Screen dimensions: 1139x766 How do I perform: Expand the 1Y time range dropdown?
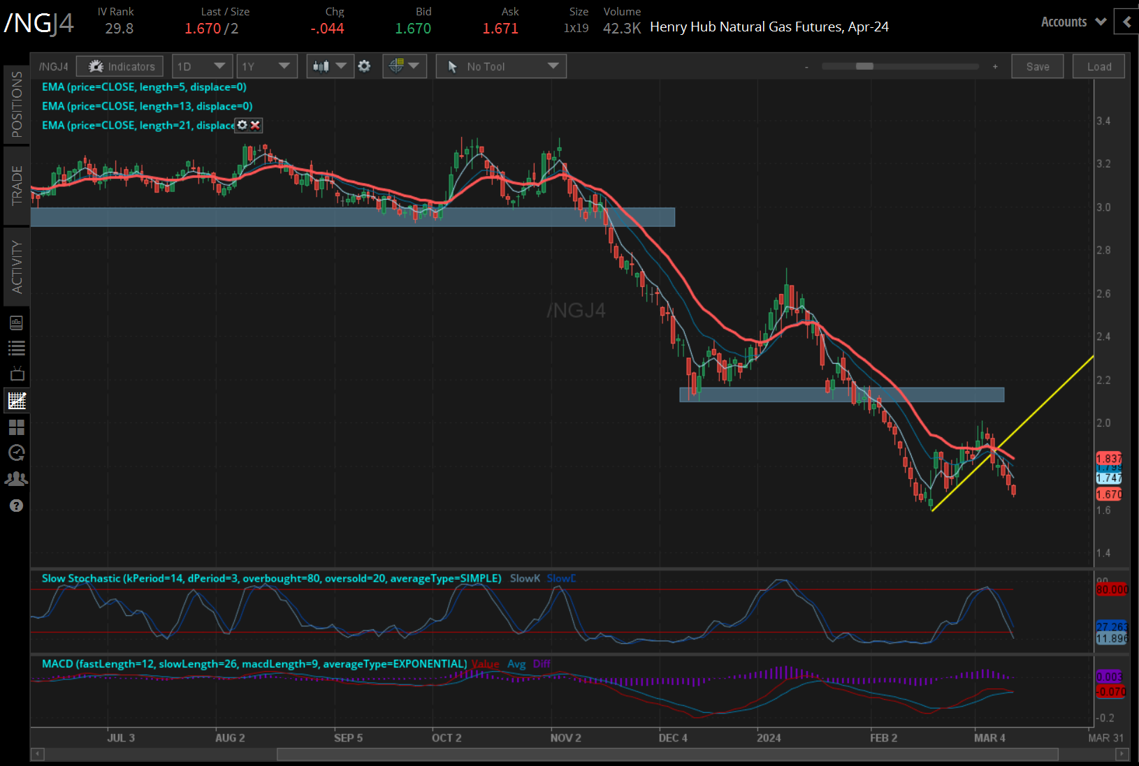click(266, 66)
